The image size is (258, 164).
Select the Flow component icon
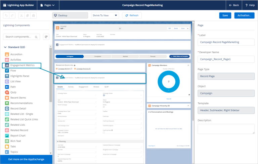tap(7, 71)
